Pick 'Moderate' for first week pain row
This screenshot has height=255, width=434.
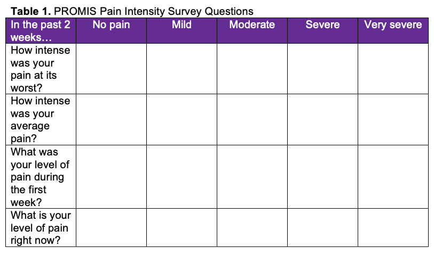[x=252, y=177]
